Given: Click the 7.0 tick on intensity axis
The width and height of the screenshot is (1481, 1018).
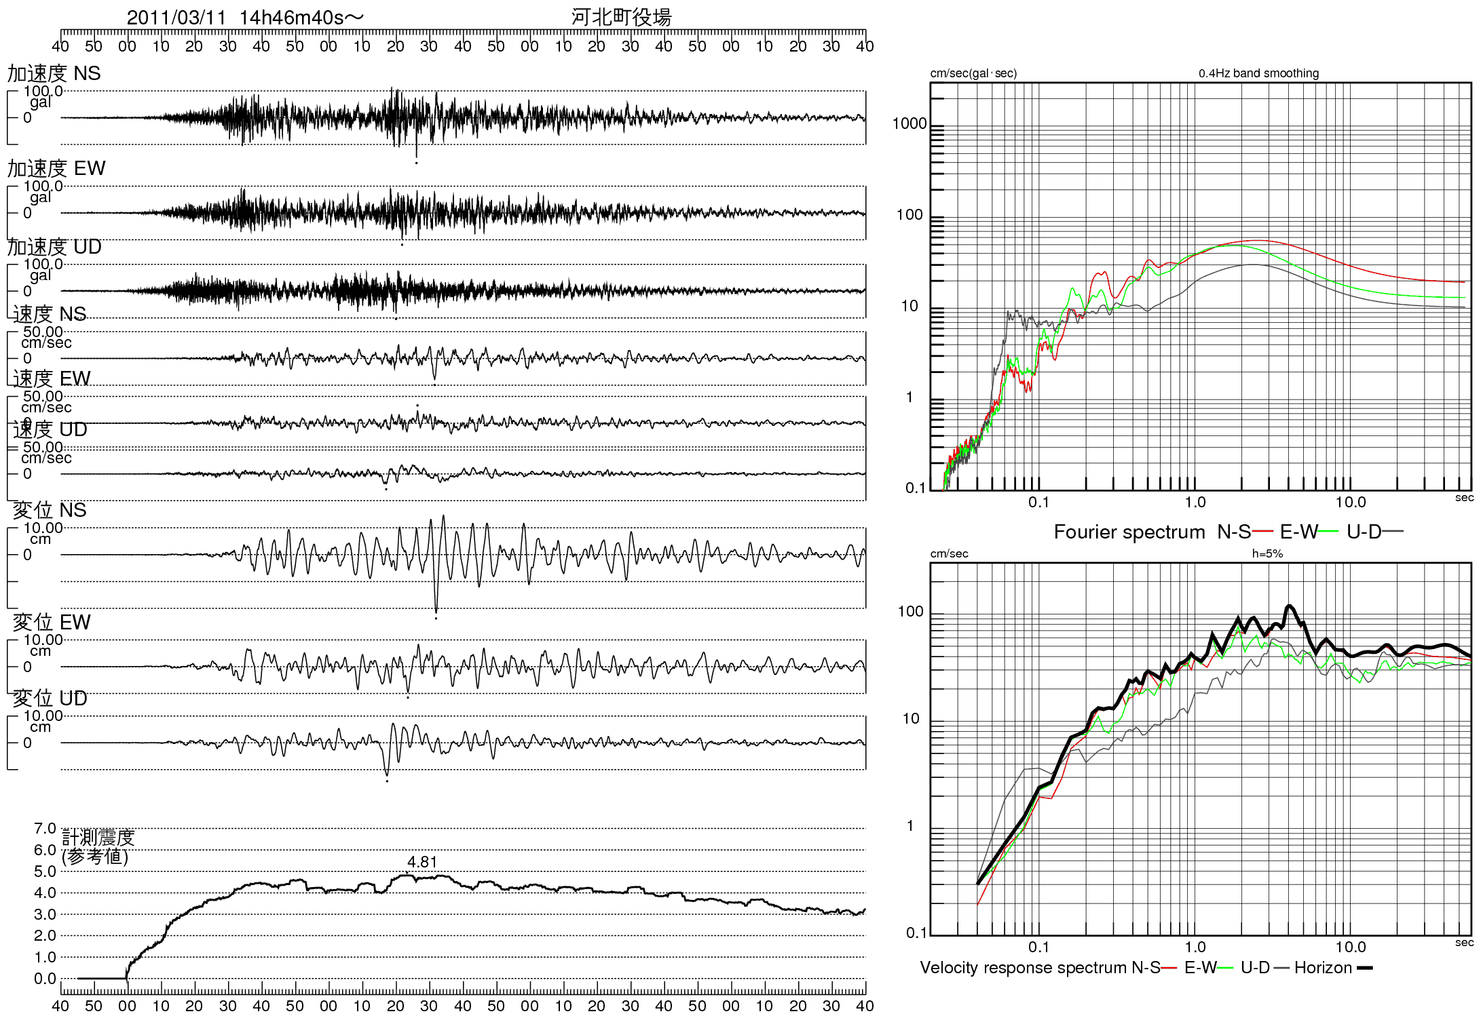Looking at the screenshot, I should 45,829.
